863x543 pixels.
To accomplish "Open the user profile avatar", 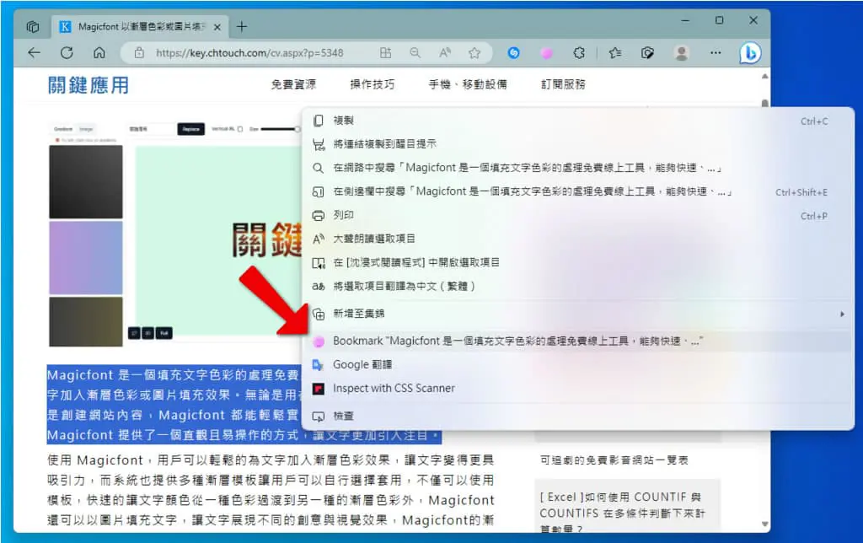I will tap(681, 53).
